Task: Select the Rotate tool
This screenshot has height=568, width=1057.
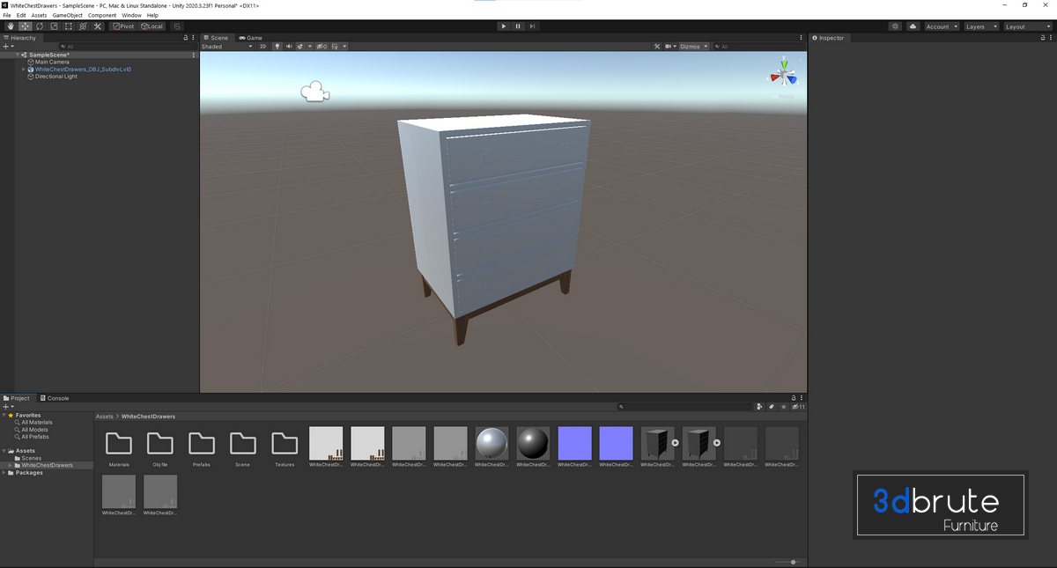Action: 40,26
